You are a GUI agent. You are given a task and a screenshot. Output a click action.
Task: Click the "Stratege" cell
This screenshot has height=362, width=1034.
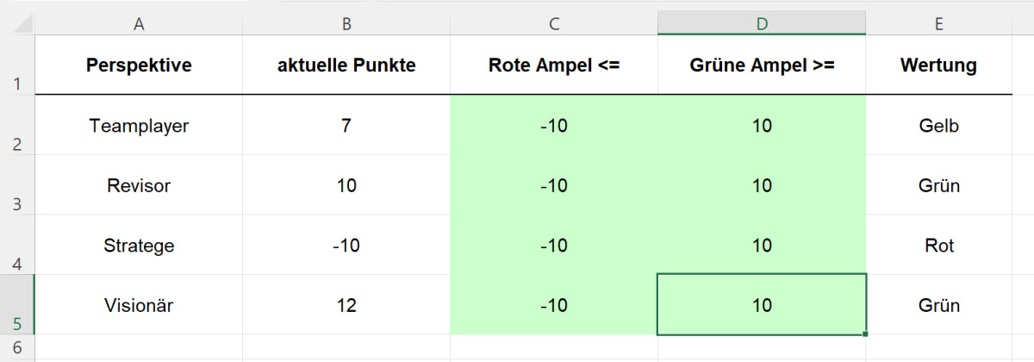pyautogui.click(x=139, y=246)
